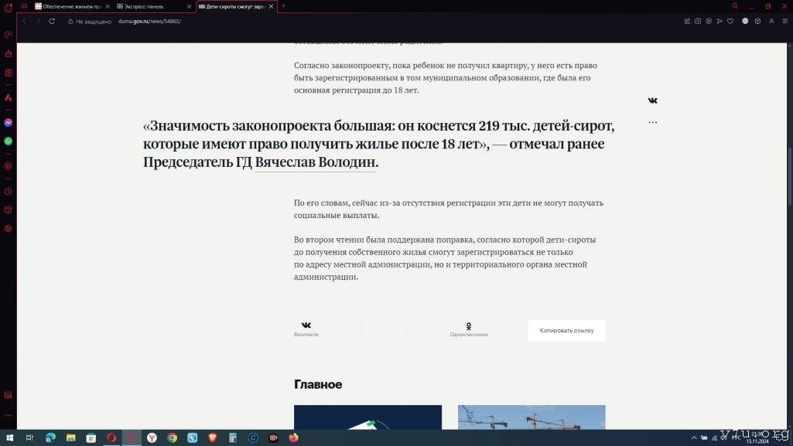
Task: Launch Firefox from the Windows taskbar
Action: click(293, 437)
